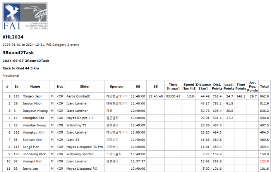Click the Lead. Points column header
Image resolution: width=271 pixels, height=172 pixels.
coord(229,87)
